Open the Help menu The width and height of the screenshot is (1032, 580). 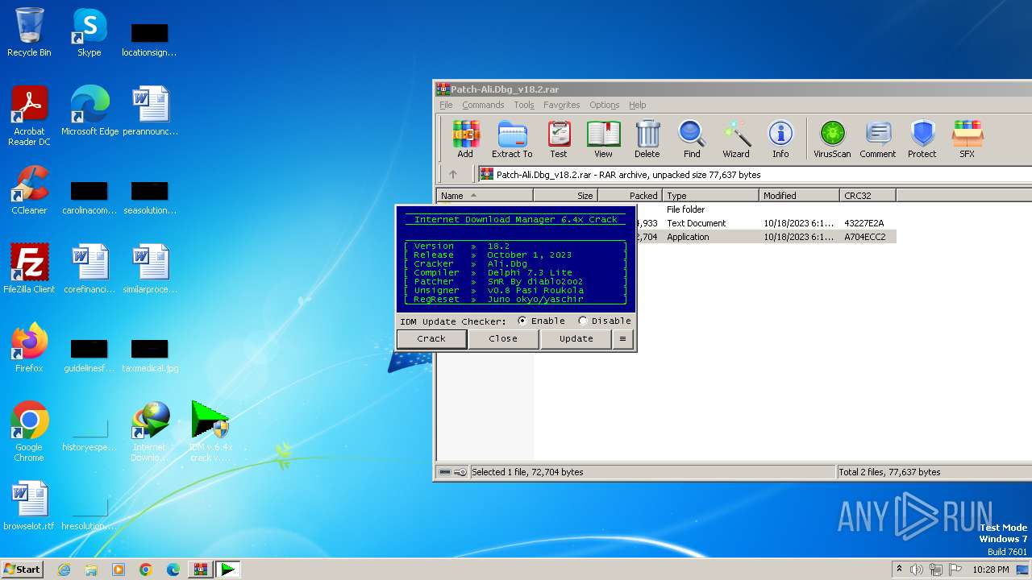pos(637,105)
